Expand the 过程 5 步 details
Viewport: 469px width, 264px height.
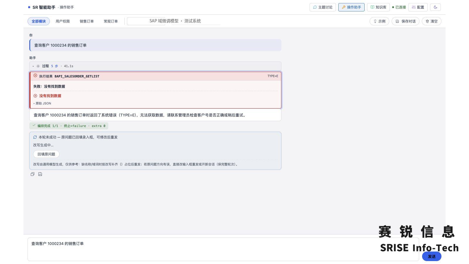click(x=155, y=66)
